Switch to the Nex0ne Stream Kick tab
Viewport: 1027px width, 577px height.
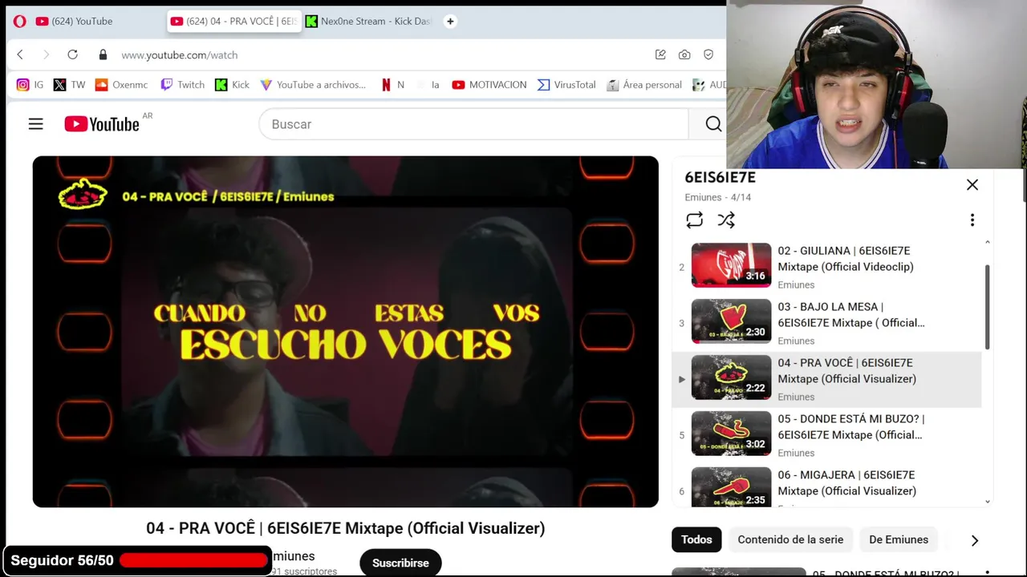pyautogui.click(x=369, y=22)
